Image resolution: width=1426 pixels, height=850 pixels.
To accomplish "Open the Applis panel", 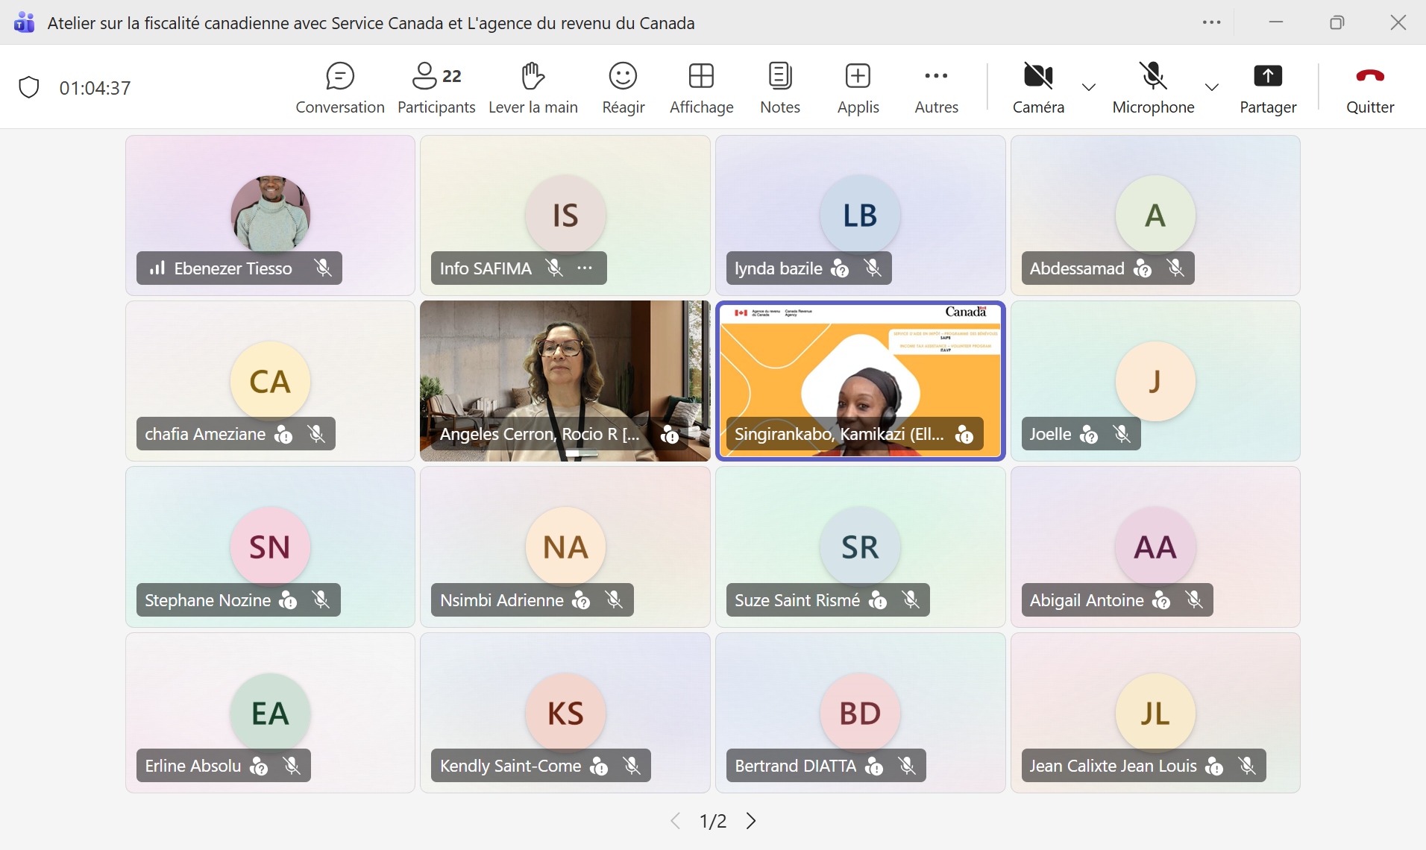I will 858,88.
